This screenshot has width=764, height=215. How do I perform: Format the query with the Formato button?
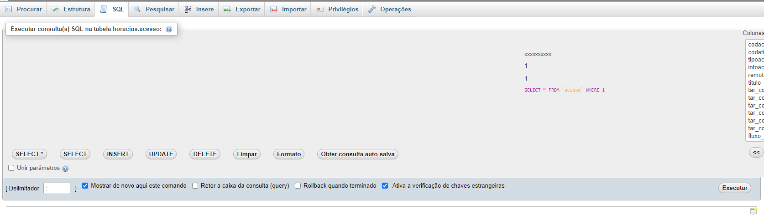(x=289, y=154)
